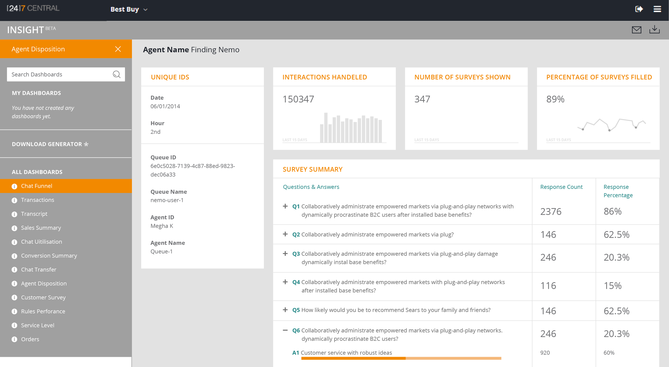Click info icon beside Chat Utilisation
The height and width of the screenshot is (367, 669).
coord(14,242)
